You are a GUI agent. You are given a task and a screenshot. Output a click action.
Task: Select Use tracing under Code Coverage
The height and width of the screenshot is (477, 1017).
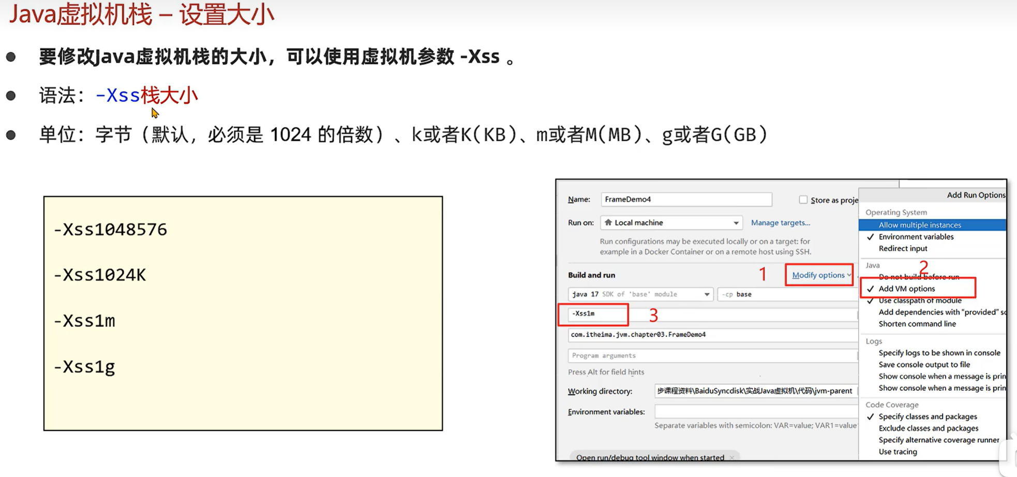click(x=898, y=452)
